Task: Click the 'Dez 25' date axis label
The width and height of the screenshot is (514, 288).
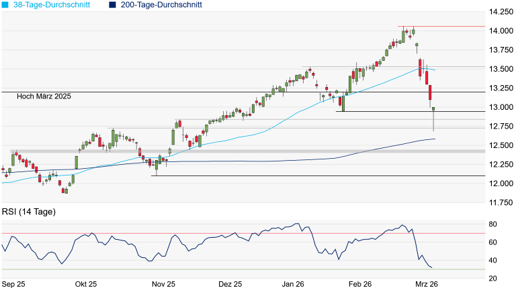Action: pyautogui.click(x=229, y=283)
